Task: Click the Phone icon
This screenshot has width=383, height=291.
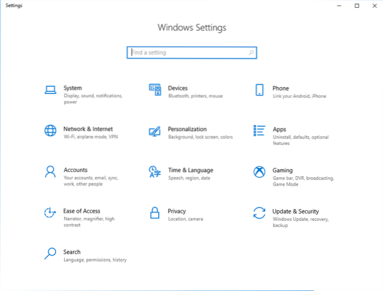Action: coord(260,90)
